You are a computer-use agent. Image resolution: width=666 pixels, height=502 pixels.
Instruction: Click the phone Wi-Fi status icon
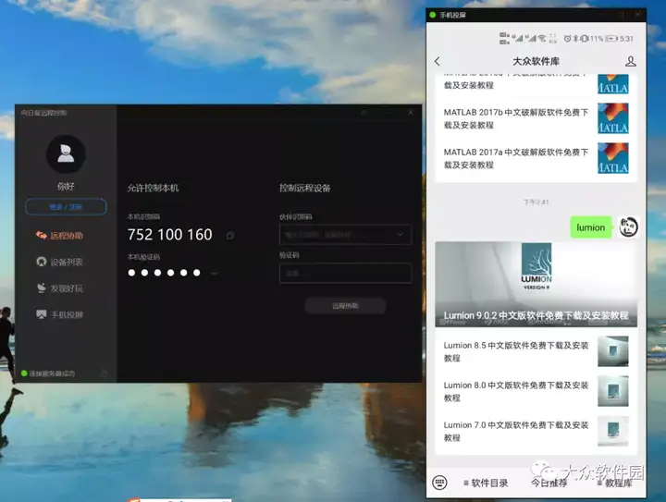(542, 38)
